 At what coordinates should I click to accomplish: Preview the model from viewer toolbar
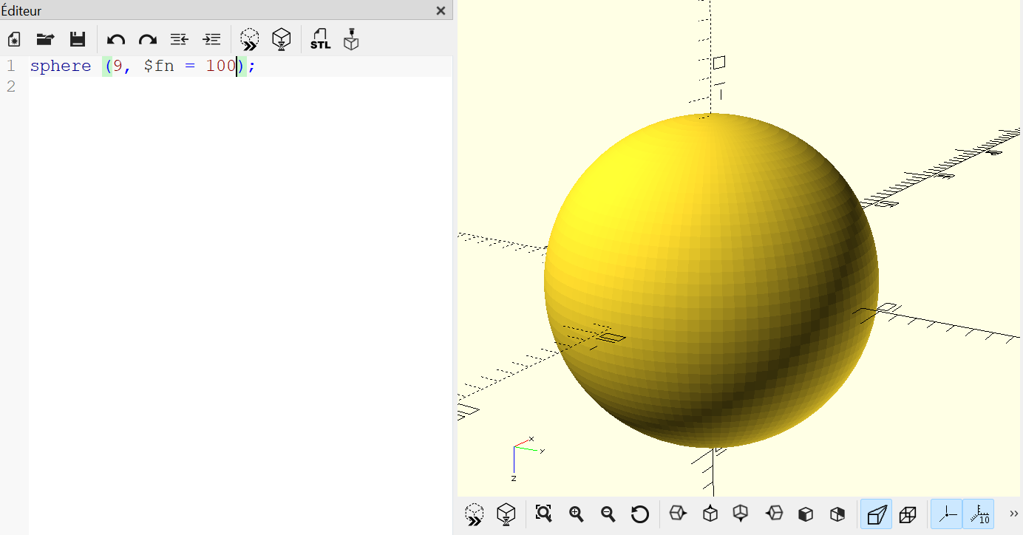click(475, 514)
